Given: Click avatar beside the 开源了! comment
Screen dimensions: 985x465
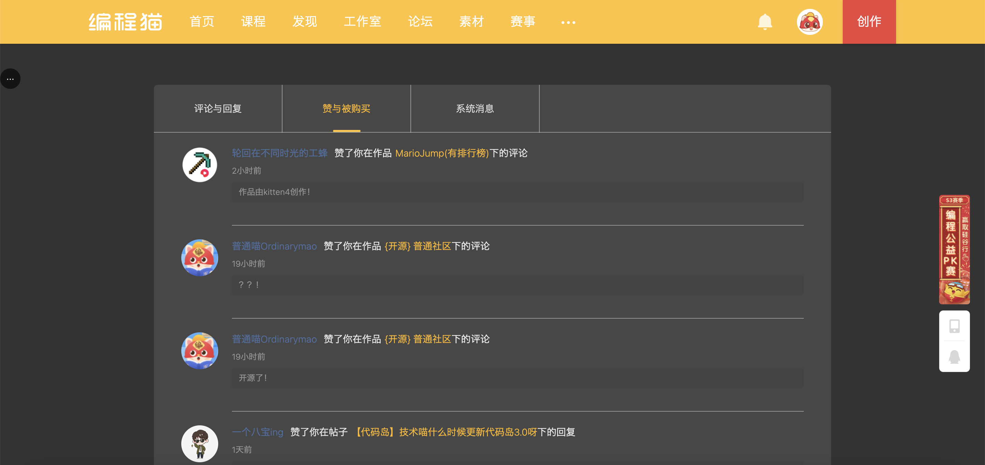Looking at the screenshot, I should 200,351.
